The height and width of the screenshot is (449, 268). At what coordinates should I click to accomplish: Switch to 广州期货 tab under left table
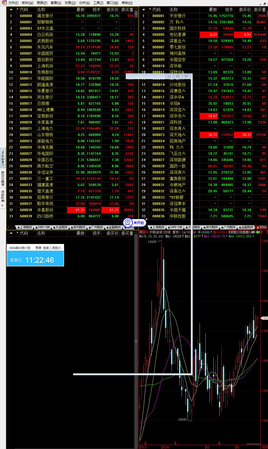[x=96, y=227]
